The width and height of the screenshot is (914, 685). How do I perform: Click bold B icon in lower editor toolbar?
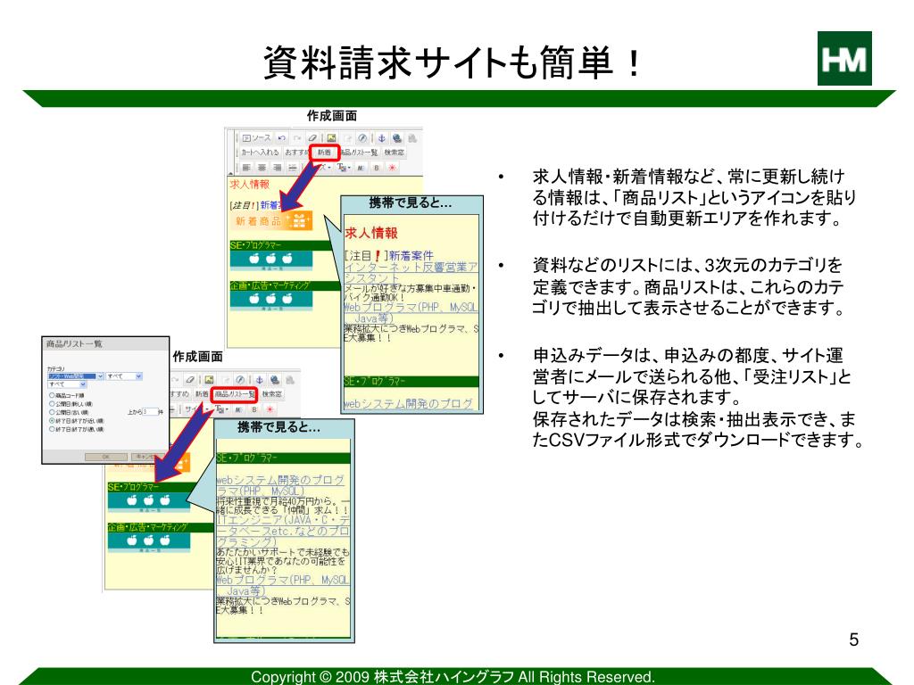coord(254,409)
